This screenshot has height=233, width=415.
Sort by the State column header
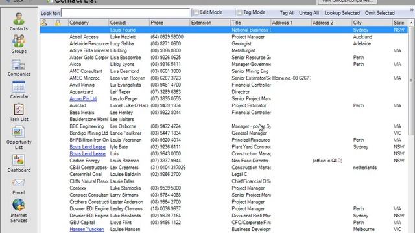click(400, 23)
